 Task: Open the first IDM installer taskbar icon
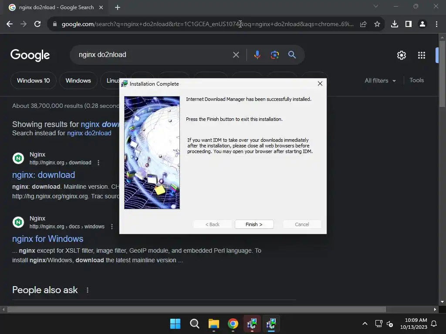pyautogui.click(x=252, y=324)
